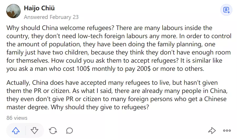The image size is (237, 139).
Task: Open the comments speech bubble
Action: click(x=70, y=130)
